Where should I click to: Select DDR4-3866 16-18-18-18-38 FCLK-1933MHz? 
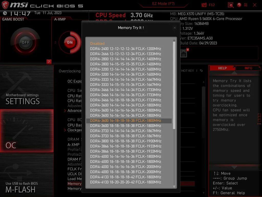(x=125, y=146)
